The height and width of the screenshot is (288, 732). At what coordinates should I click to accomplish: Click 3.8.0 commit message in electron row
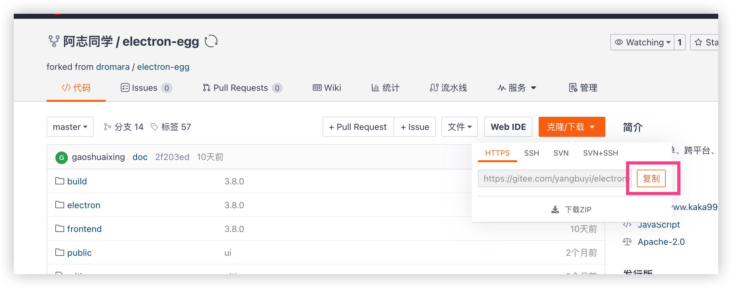click(234, 205)
